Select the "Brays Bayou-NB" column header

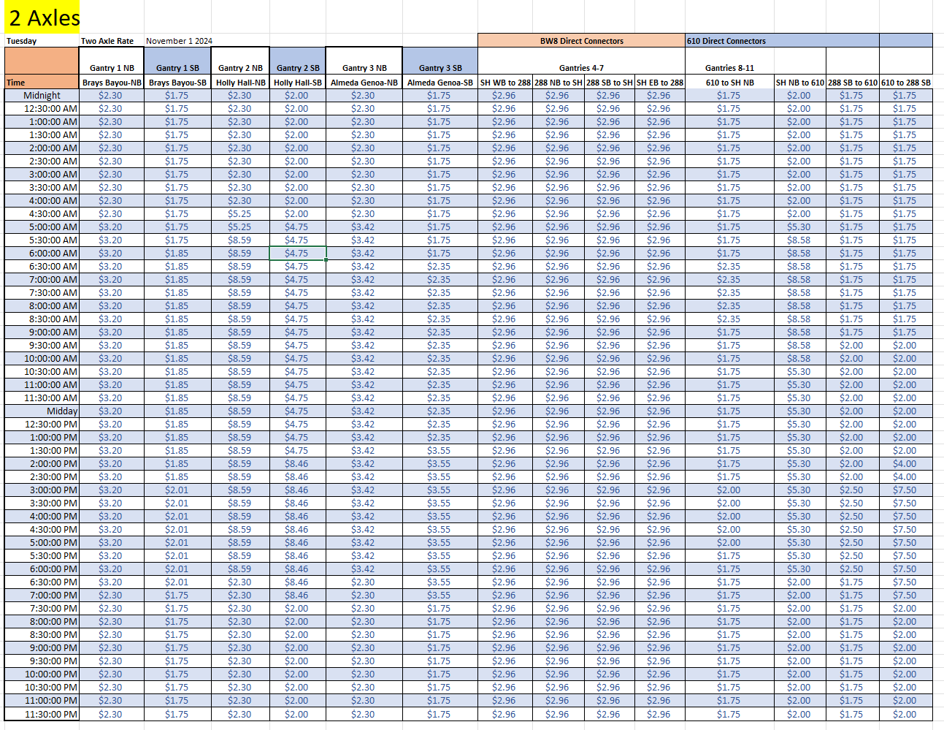[x=112, y=83]
